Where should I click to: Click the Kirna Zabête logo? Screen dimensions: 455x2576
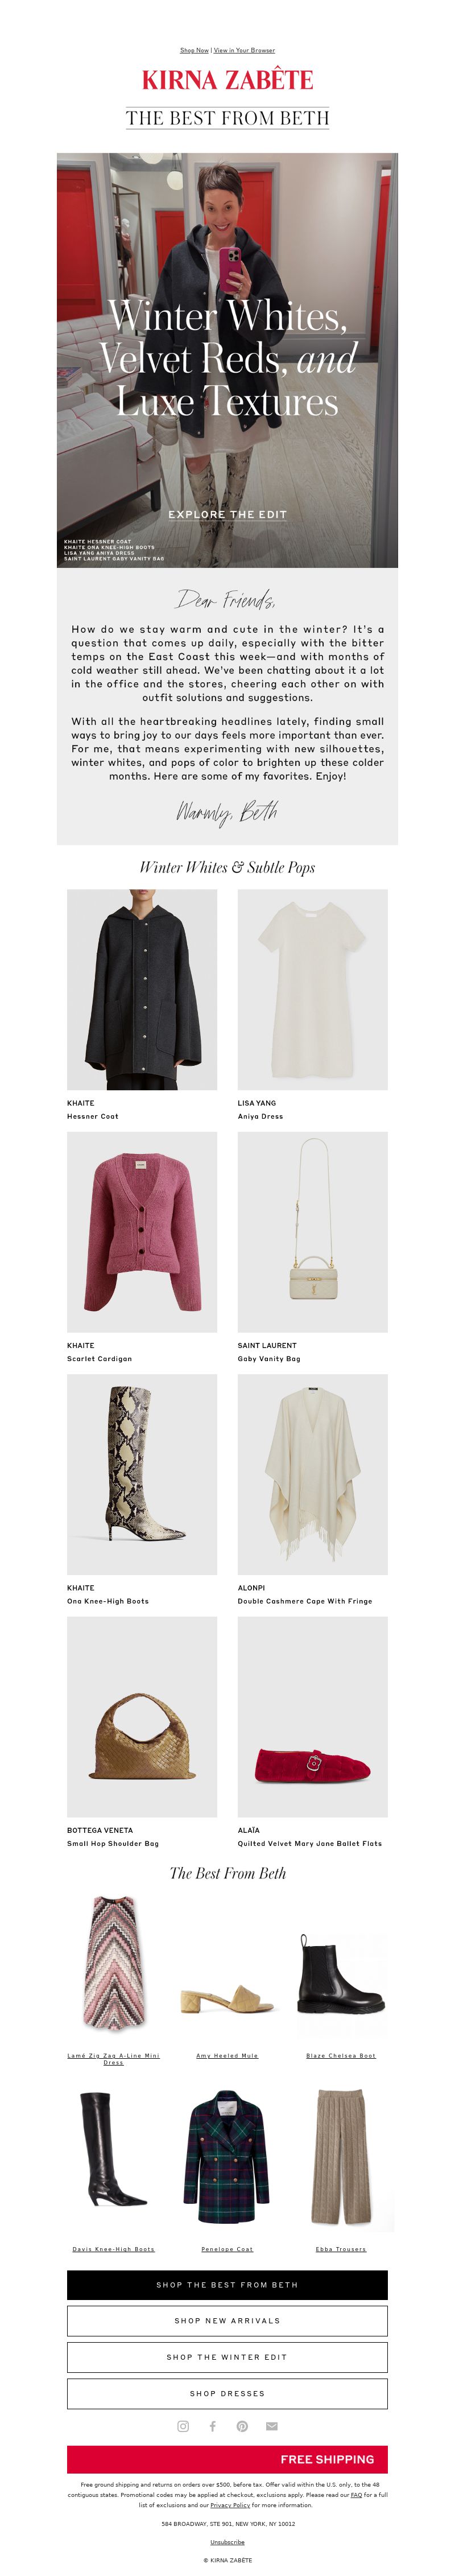coord(227,80)
